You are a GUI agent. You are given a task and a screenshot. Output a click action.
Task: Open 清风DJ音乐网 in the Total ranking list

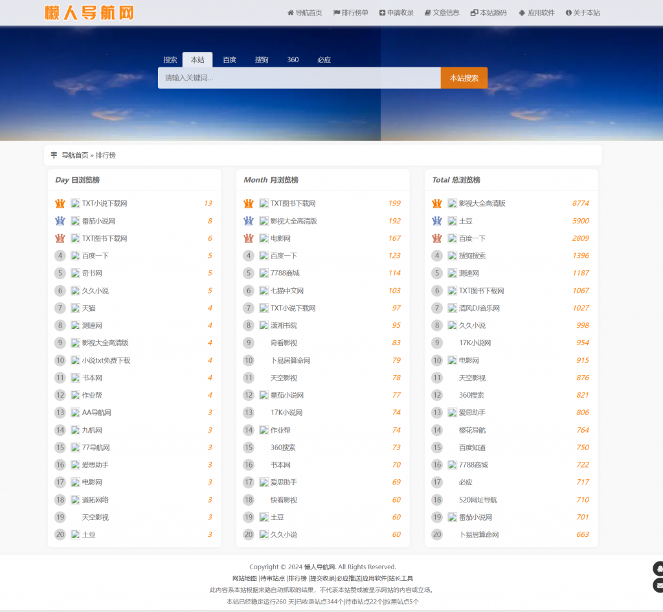pos(479,308)
